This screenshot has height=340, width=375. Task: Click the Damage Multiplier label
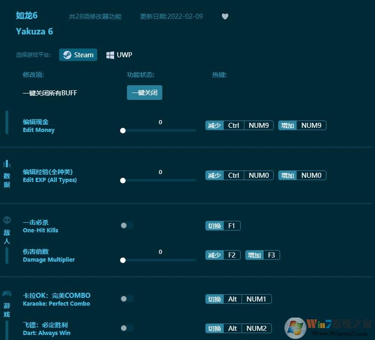pos(49,259)
